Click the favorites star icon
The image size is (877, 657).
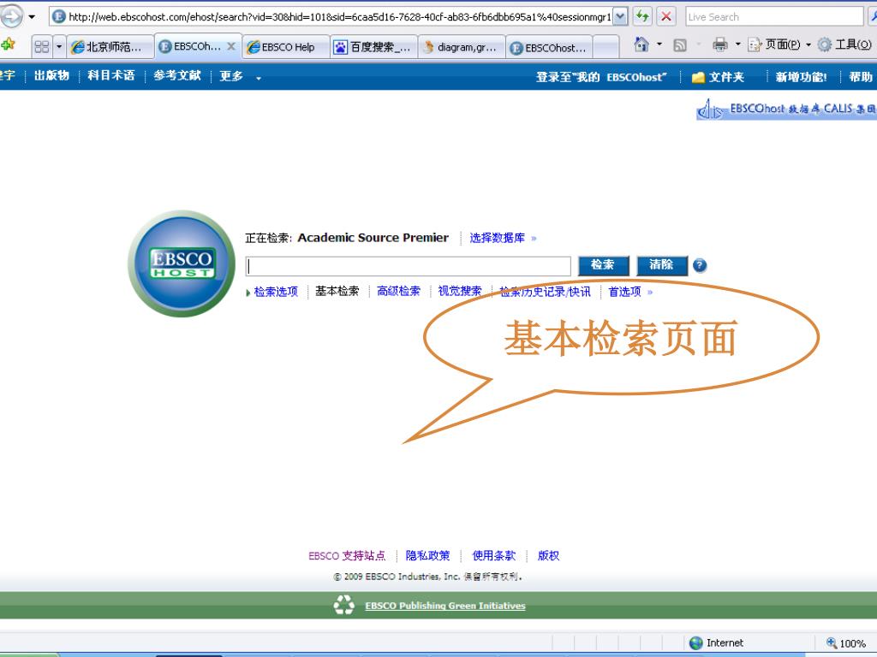[8, 44]
